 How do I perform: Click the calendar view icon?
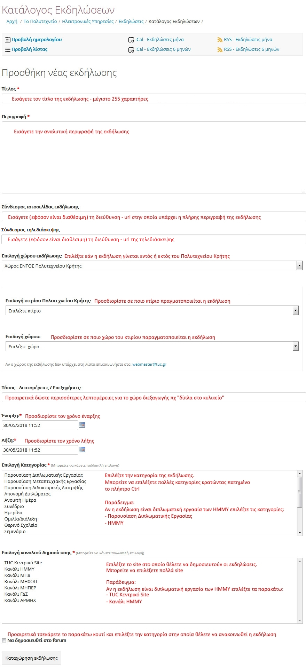[7, 40]
